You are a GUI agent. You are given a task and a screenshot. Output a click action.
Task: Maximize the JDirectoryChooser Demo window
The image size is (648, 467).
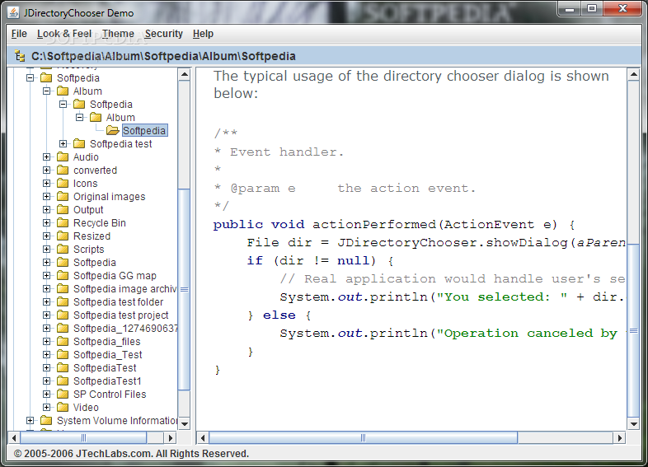pyautogui.click(x=592, y=9)
